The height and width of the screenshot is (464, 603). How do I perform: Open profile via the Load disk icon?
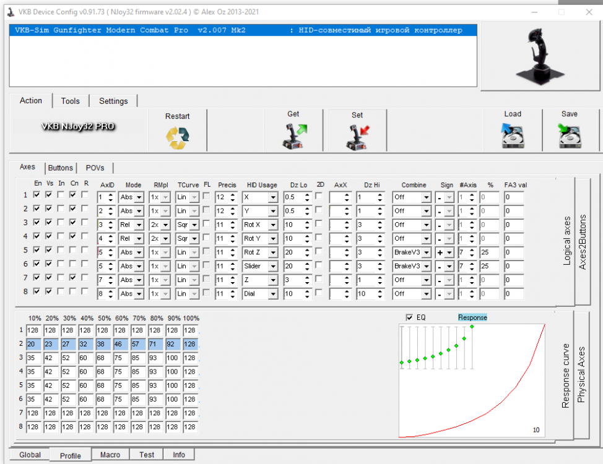[x=512, y=135]
